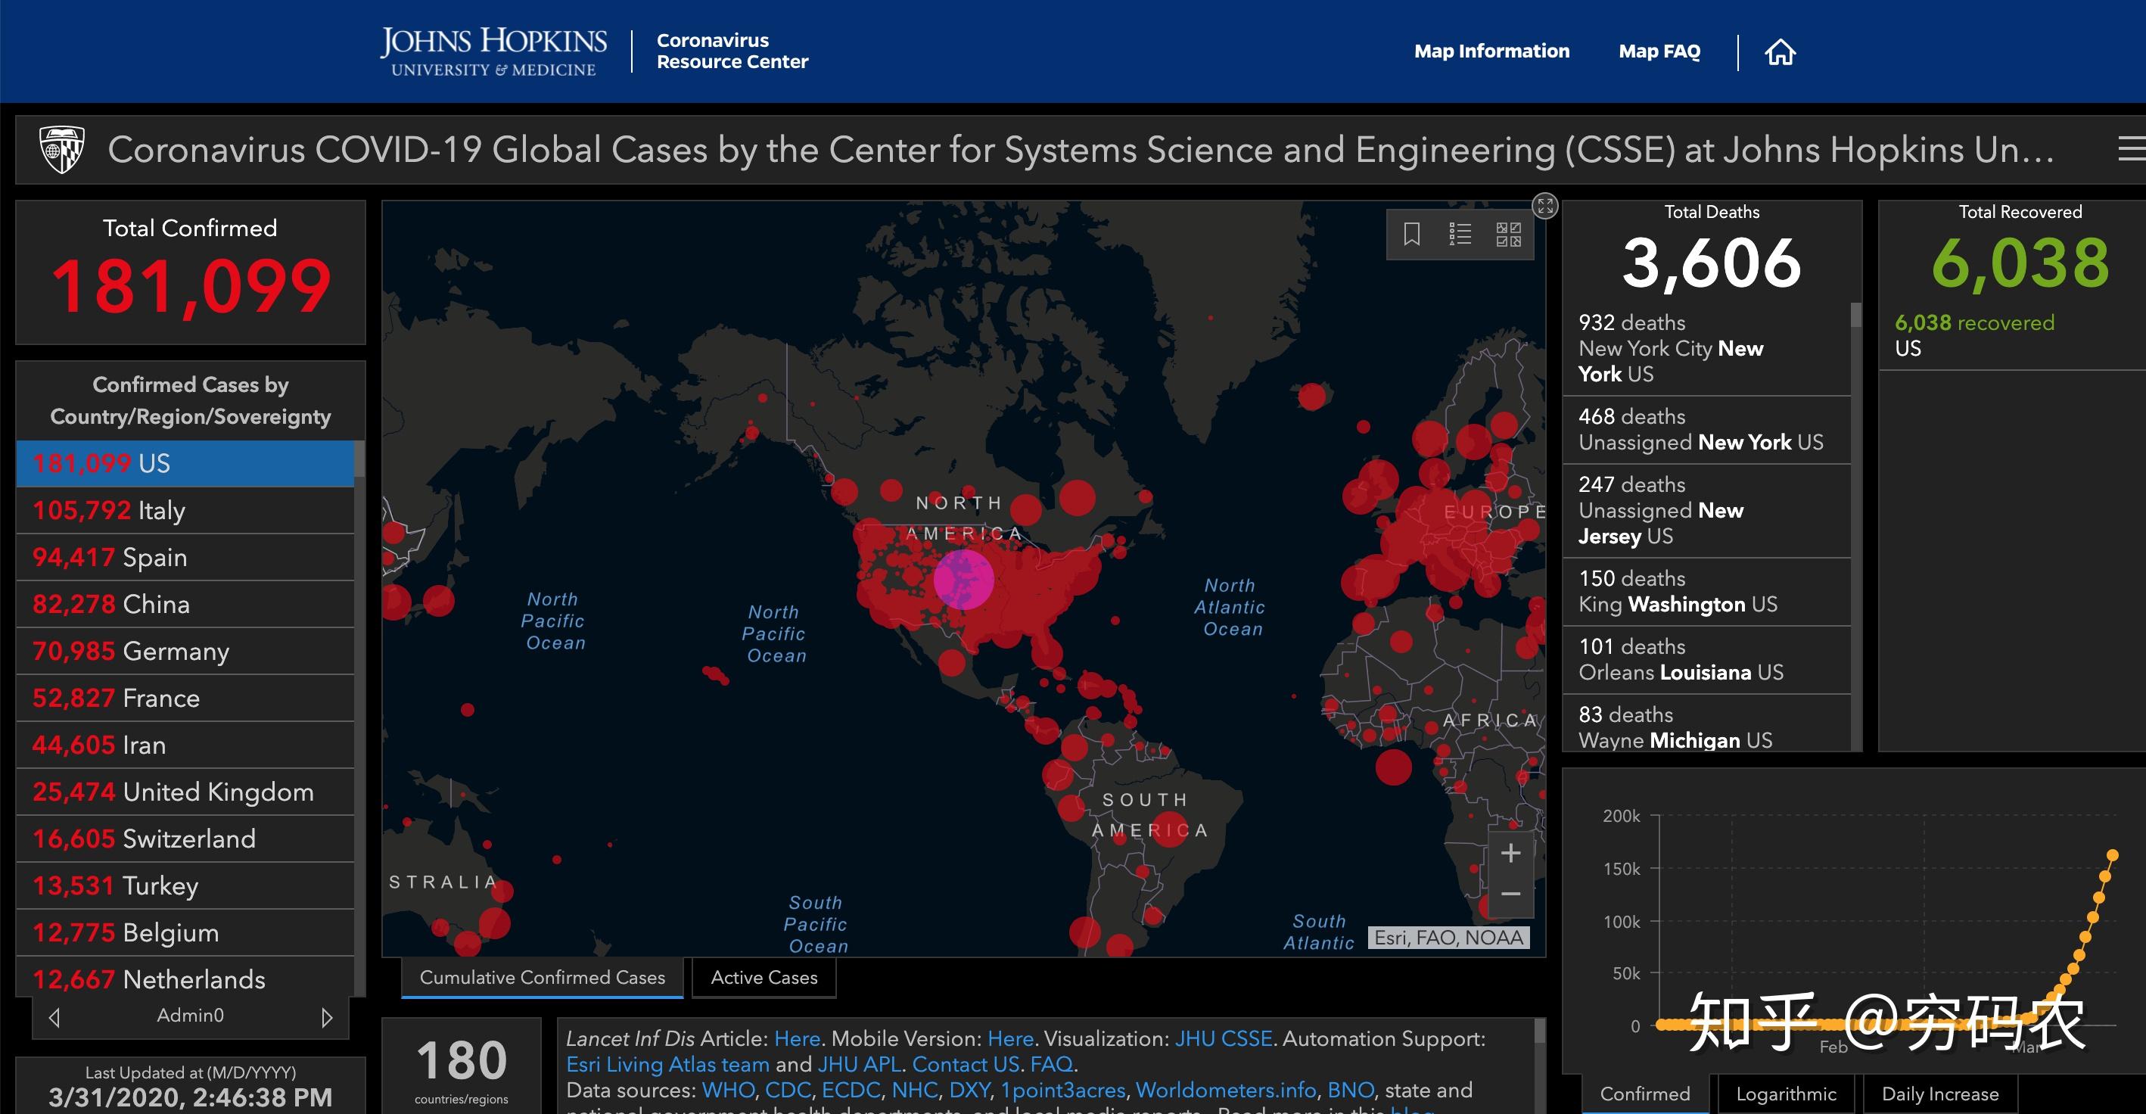Click 150 deaths King Washington entry
The width and height of the screenshot is (2146, 1114).
(x=1706, y=592)
